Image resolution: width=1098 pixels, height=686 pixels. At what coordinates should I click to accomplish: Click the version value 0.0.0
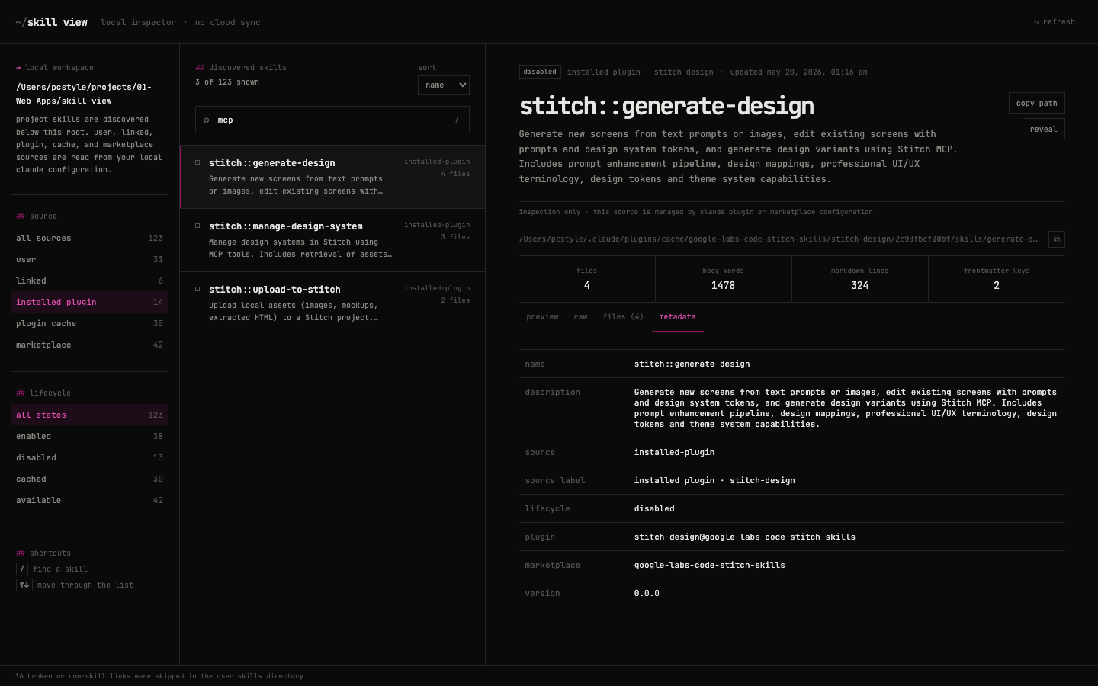click(x=647, y=594)
